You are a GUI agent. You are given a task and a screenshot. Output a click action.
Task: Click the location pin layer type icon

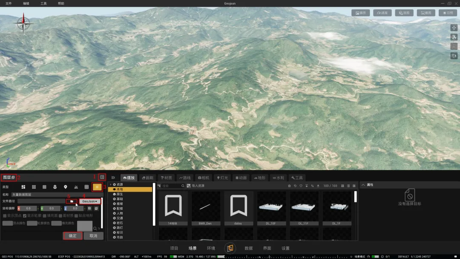[65, 187]
